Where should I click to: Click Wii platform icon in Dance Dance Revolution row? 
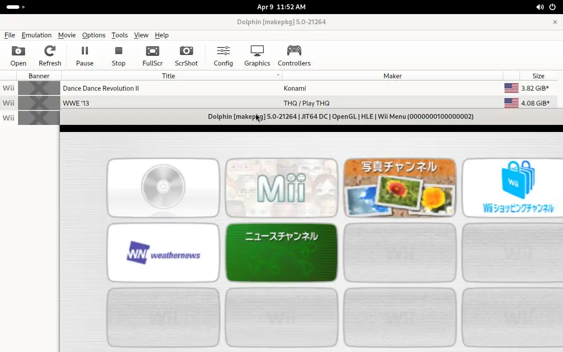click(8, 88)
